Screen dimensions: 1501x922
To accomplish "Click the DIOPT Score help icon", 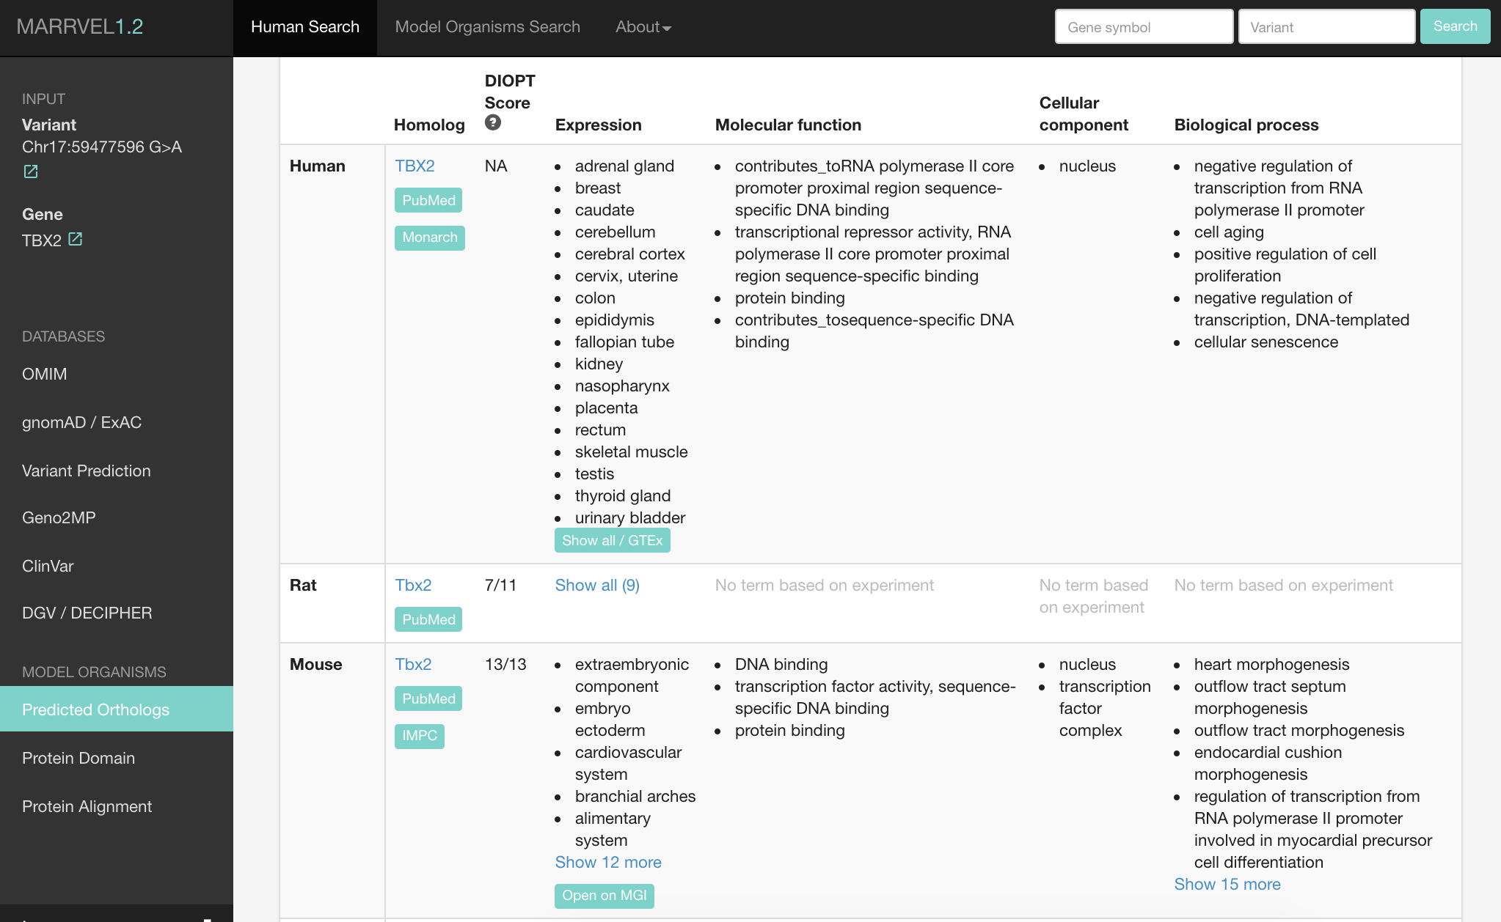I will 493,123.
